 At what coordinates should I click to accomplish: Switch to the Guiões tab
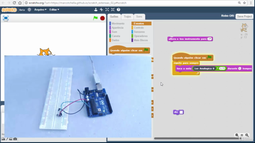pyautogui.click(x=114, y=17)
